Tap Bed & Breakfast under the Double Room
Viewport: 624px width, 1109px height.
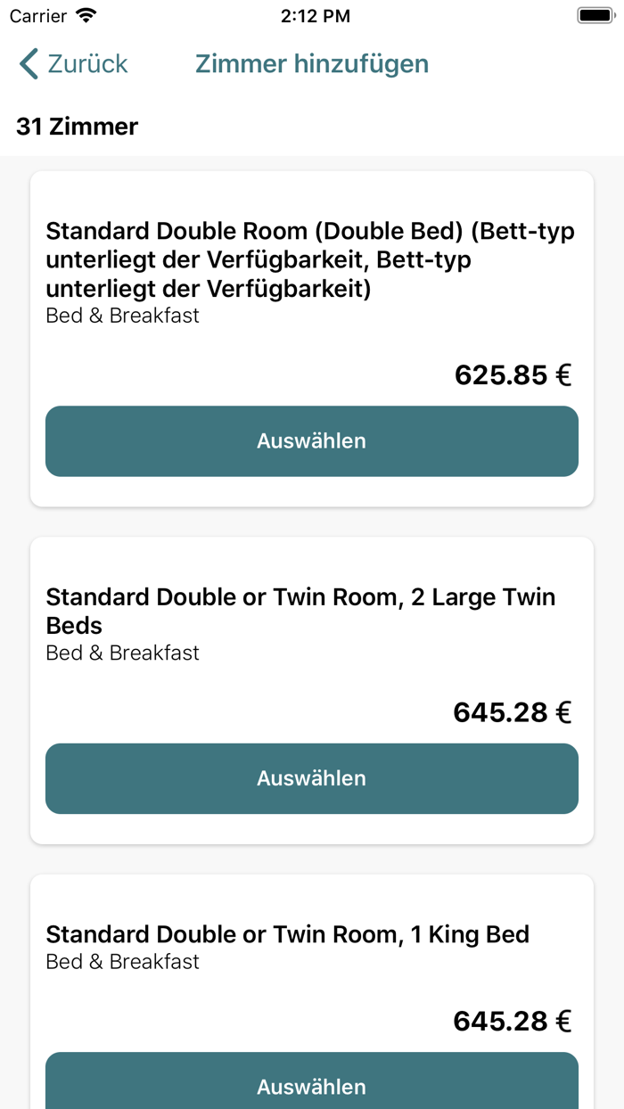(122, 315)
